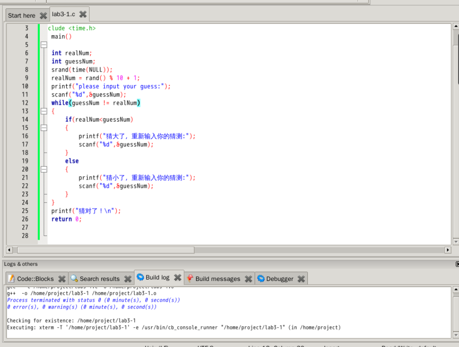
Task: Close the Build log tab
Action: [x=177, y=278]
